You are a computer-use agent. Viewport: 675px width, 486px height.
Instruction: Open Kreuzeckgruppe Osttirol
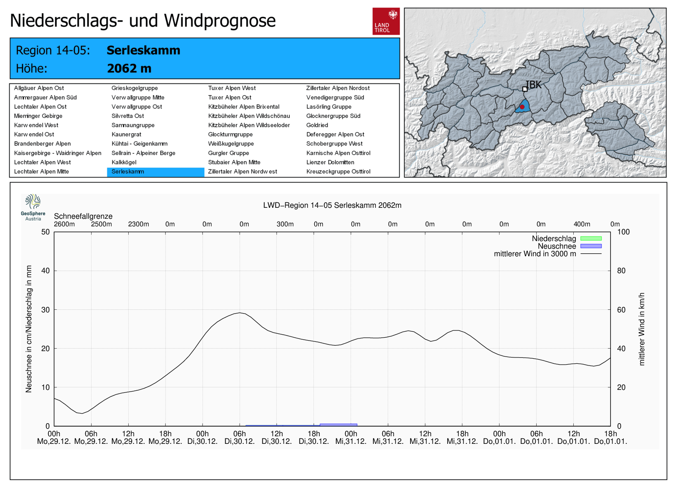pyautogui.click(x=338, y=172)
